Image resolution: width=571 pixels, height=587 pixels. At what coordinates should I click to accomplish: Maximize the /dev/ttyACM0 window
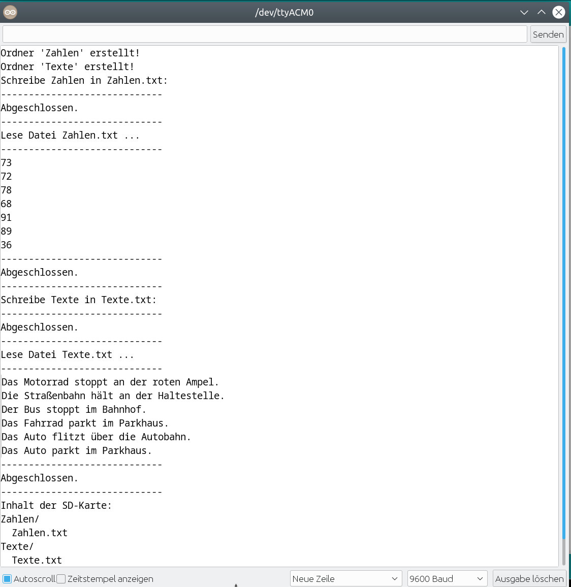coord(542,12)
